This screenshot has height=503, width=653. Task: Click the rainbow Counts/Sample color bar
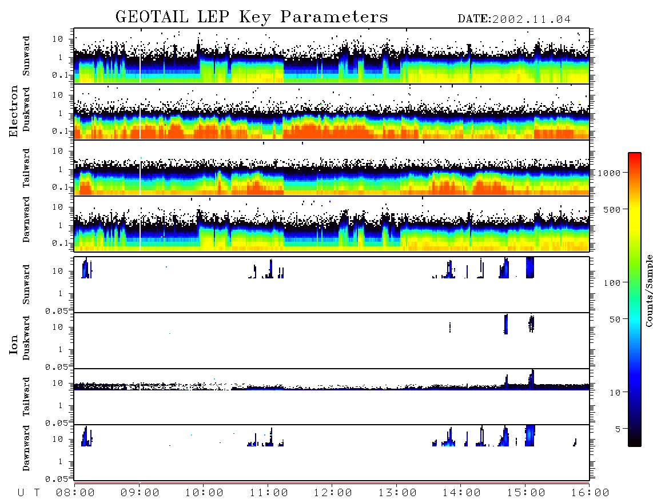coord(634,300)
